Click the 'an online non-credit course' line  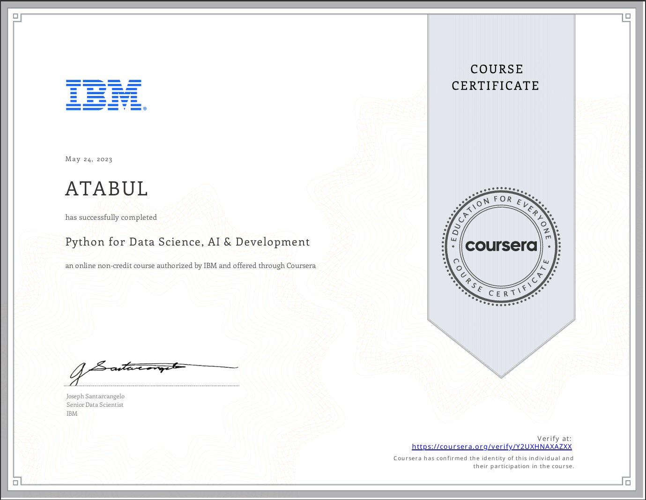click(x=191, y=266)
